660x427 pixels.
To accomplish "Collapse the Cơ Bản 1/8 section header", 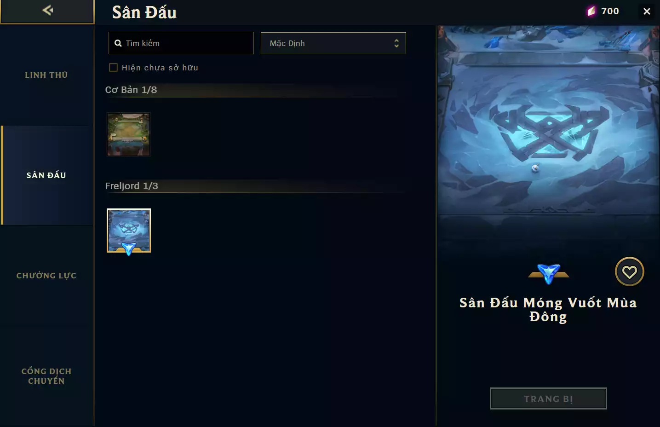I will (x=131, y=90).
